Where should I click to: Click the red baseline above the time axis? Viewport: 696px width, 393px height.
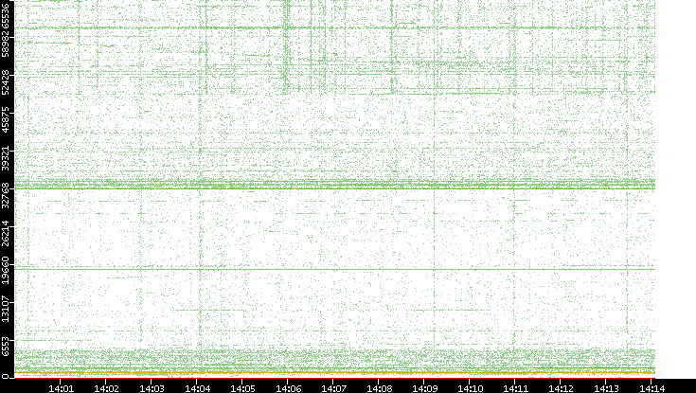335,378
